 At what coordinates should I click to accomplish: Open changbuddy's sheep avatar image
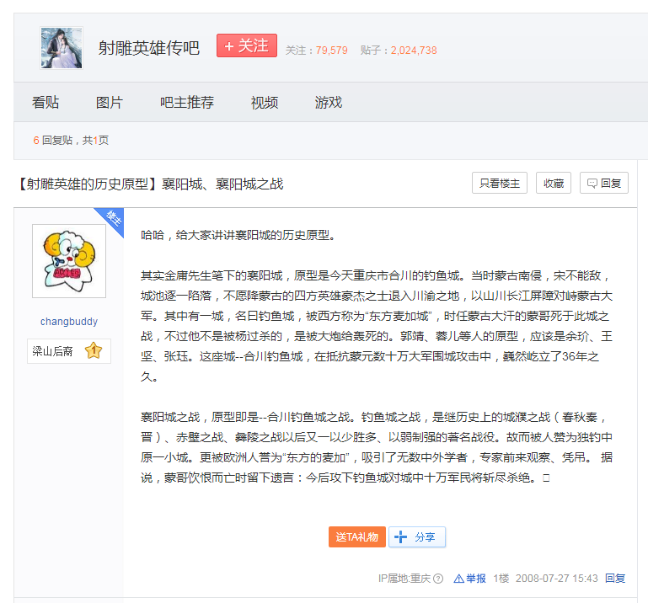pos(69,261)
